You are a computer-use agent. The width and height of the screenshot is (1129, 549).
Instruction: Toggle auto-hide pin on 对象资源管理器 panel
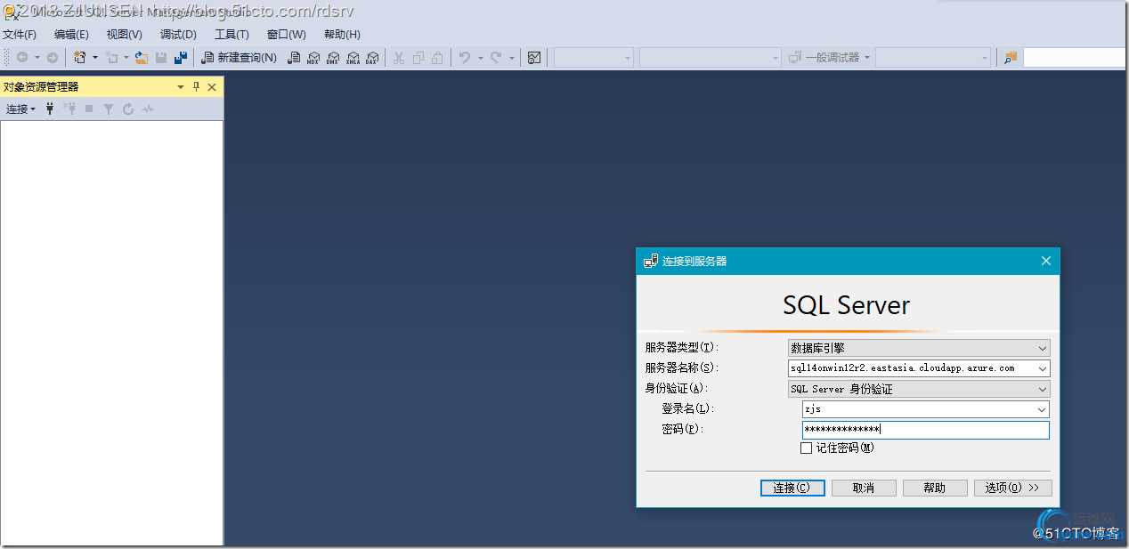point(197,87)
